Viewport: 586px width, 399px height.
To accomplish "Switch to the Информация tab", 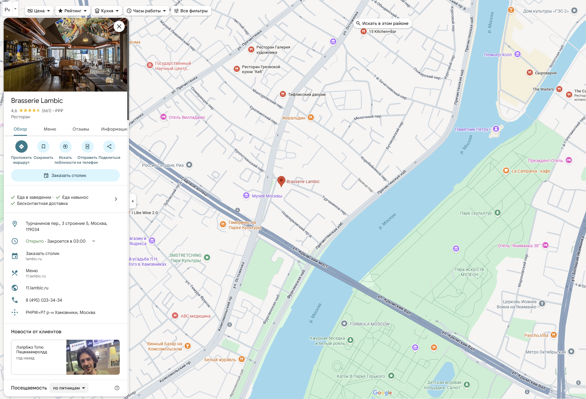I will coord(114,129).
